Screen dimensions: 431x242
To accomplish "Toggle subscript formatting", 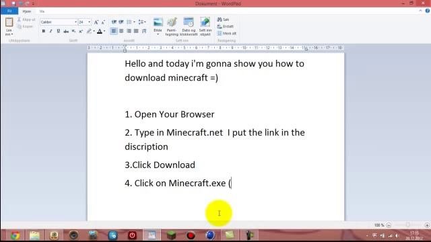I will tap(73, 32).
